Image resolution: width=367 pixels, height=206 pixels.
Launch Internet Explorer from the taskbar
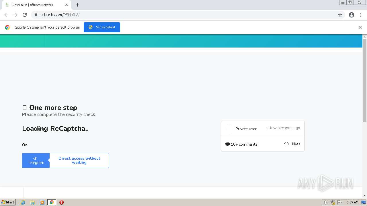coord(23,202)
